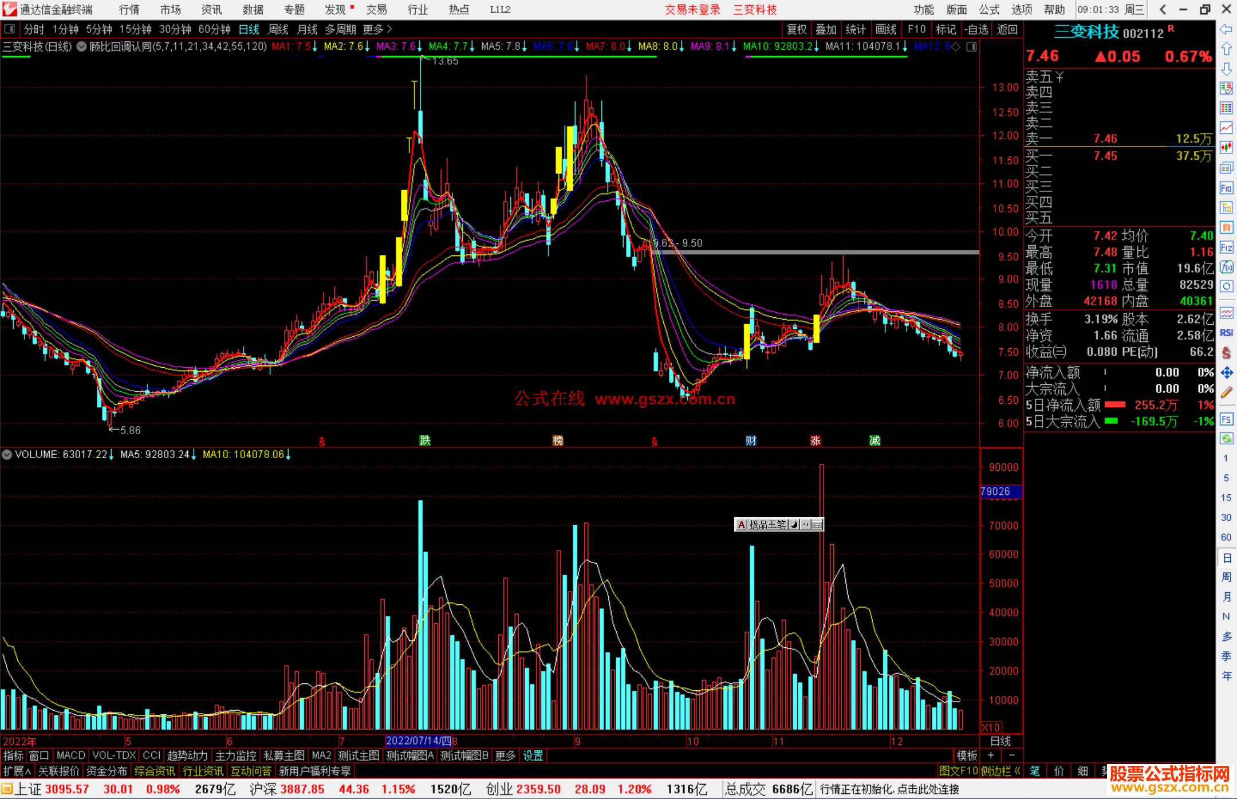
Task: Open the FS sidebar icon
Action: 1226,419
